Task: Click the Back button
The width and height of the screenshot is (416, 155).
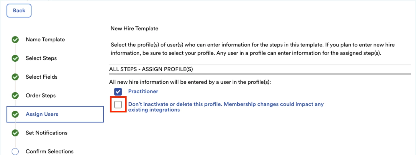Action: 19,11
